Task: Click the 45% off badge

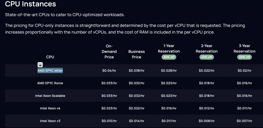Action: 207,57
